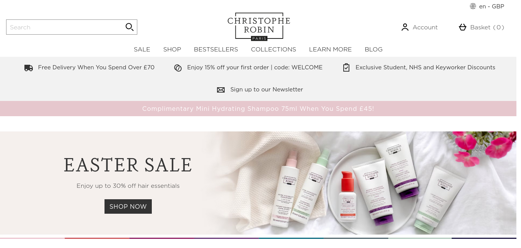Open the en - GBP locale selector
The height and width of the screenshot is (248, 521).
pos(487,6)
